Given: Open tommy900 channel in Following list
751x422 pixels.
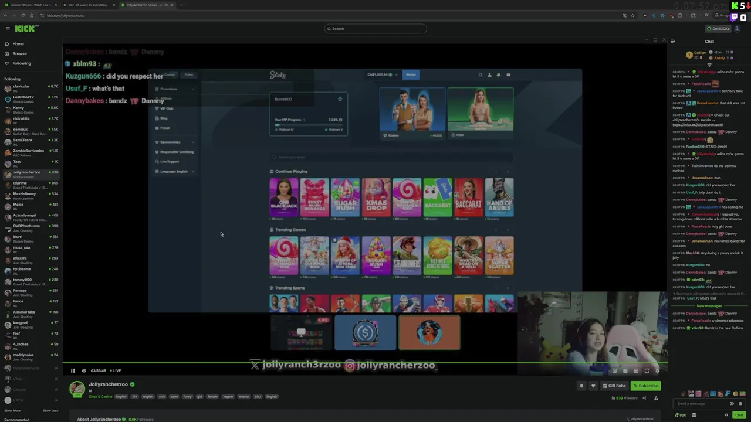Looking at the screenshot, I should click(x=32, y=281).
